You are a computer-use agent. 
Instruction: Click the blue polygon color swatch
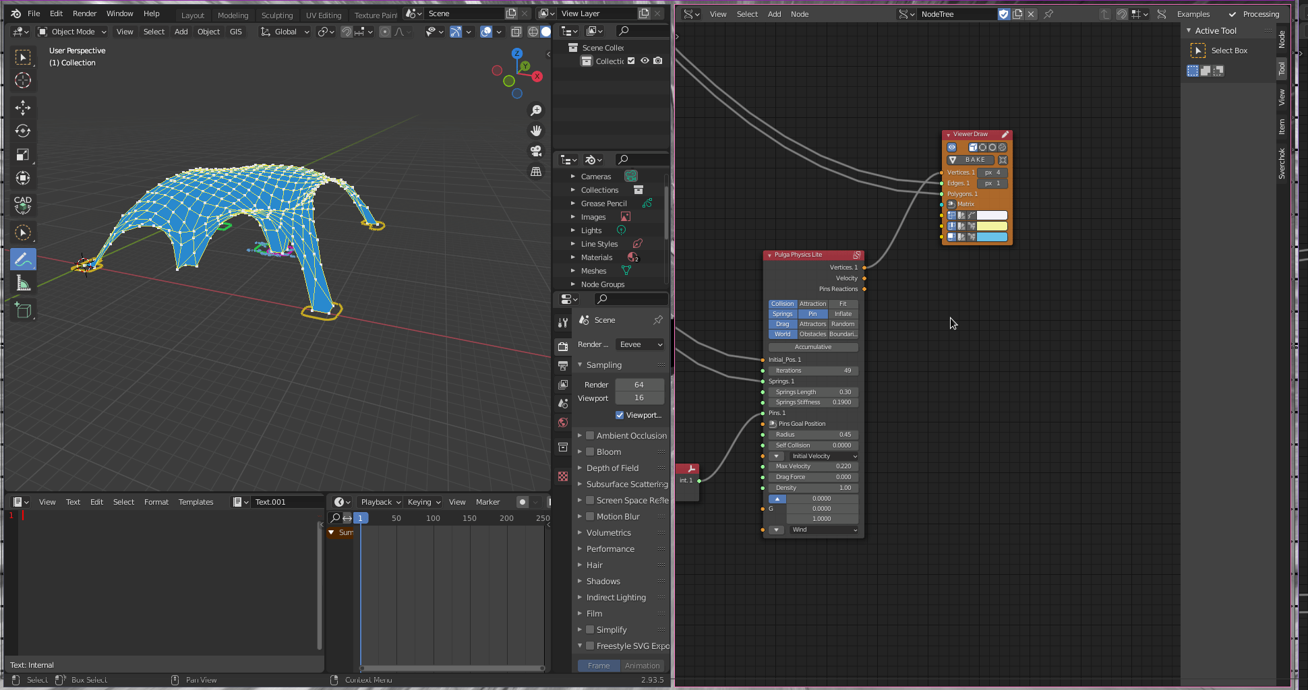(992, 237)
